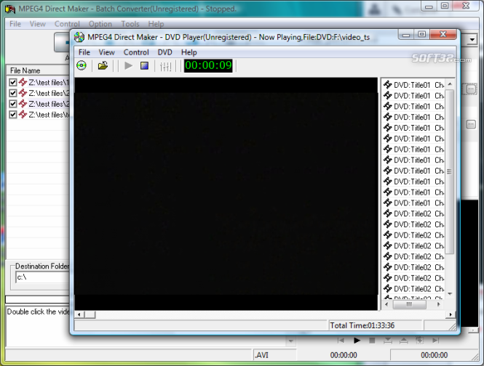The image size is (484, 366).
Task: Click the gray Stop square in Batch Converter
Action: 372,341
